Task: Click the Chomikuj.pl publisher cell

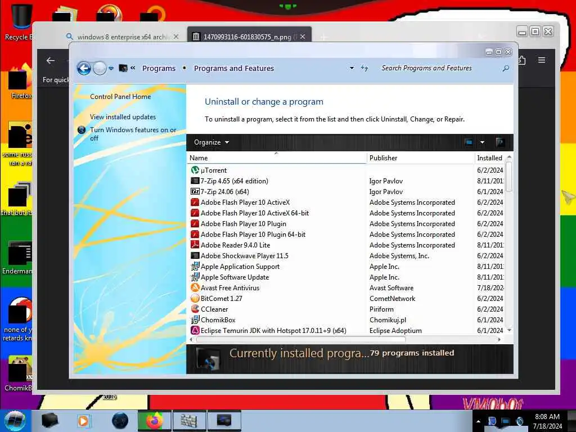Action: [388, 319]
